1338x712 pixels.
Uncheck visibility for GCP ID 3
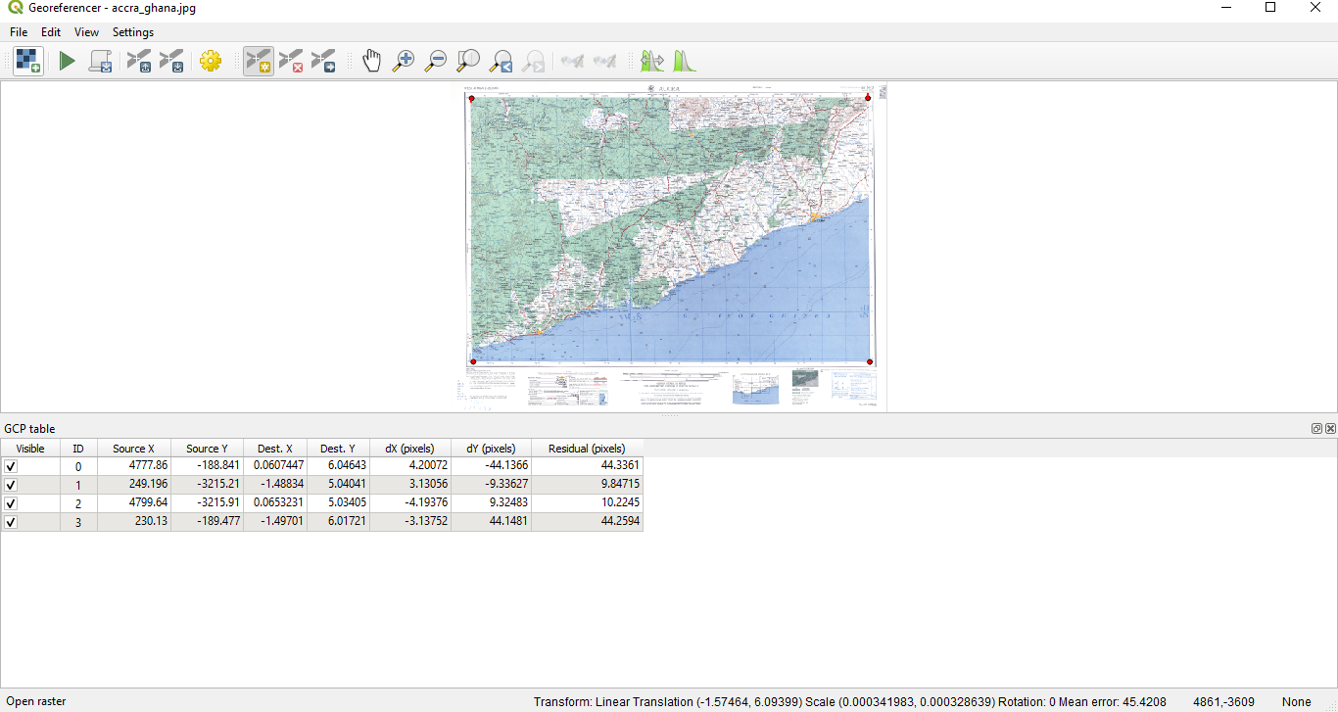pos(11,522)
